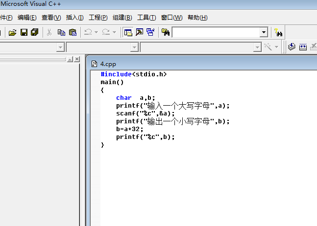Click the printf 输入一个大写字母 code line
Image resolution: width=317 pixels, height=226 pixels.
click(x=173, y=106)
